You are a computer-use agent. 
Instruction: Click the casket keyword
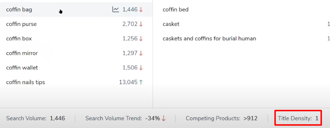pos(171,24)
